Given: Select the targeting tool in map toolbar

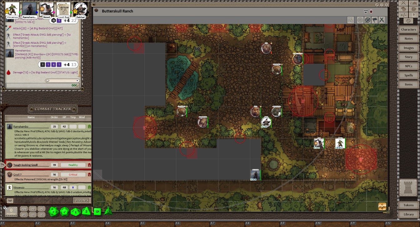Looking at the screenshot, I should pyautogui.click(x=360, y=20).
